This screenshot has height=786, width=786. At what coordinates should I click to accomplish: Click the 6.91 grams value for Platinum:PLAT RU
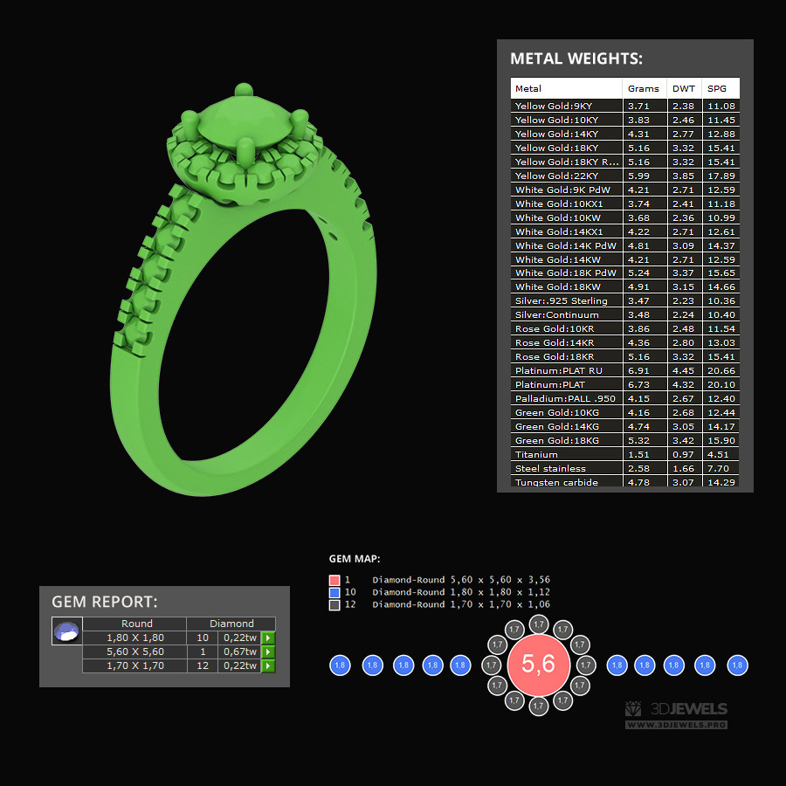[x=638, y=370]
